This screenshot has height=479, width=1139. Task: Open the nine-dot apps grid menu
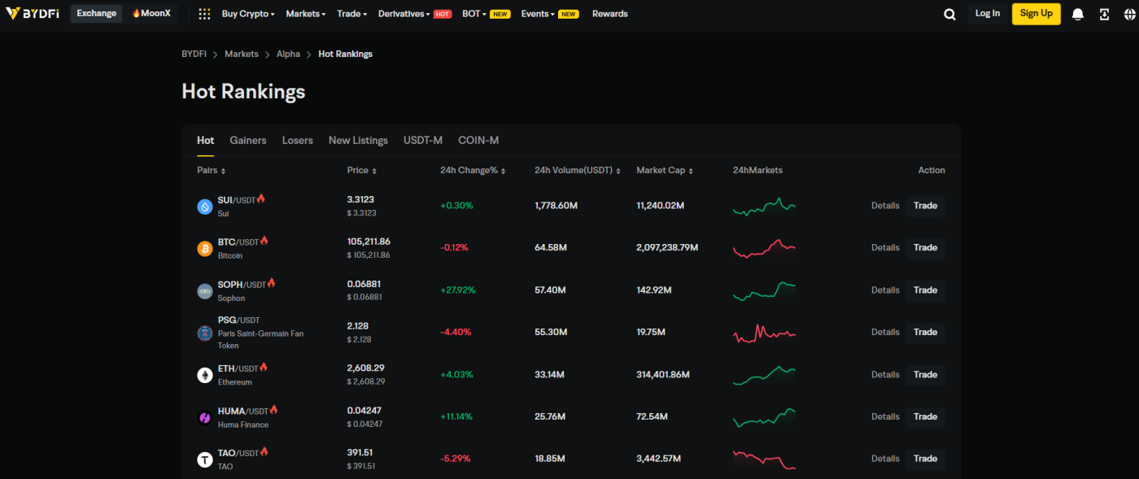204,14
